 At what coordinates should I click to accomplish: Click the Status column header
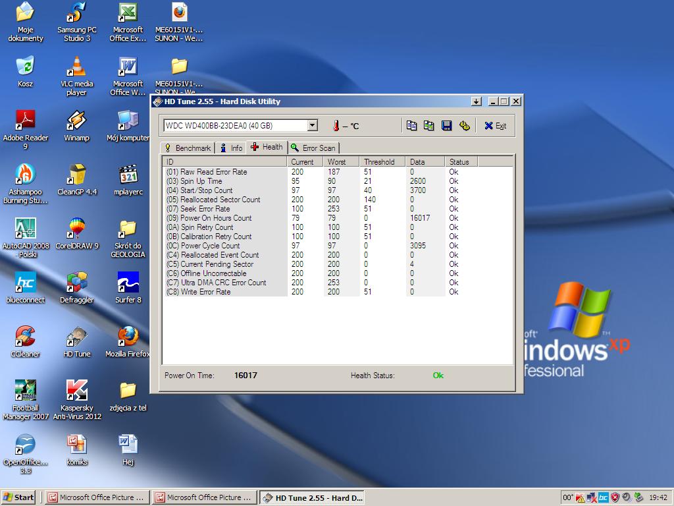461,162
